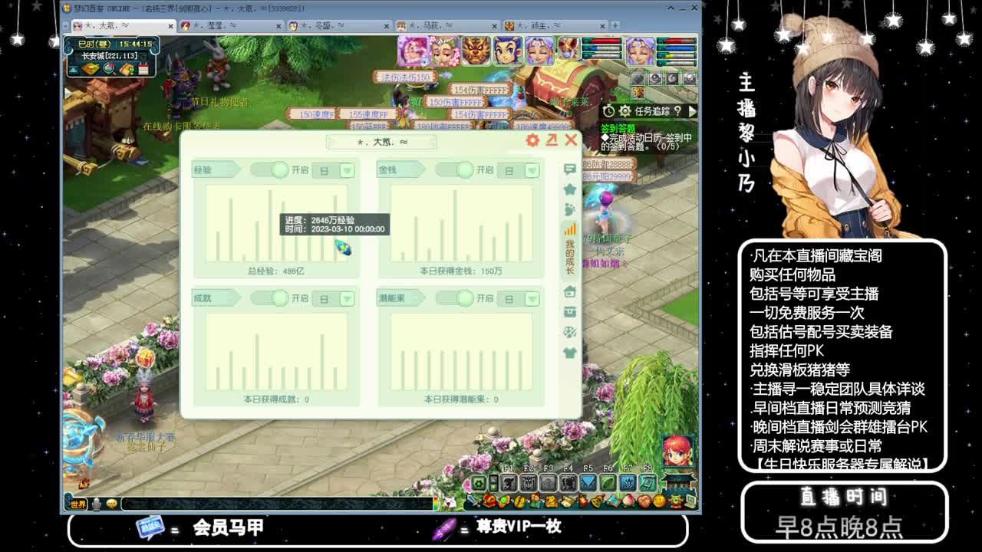The height and width of the screenshot is (552, 982).
Task: Select the tiger team member portrait
Action: [476, 51]
